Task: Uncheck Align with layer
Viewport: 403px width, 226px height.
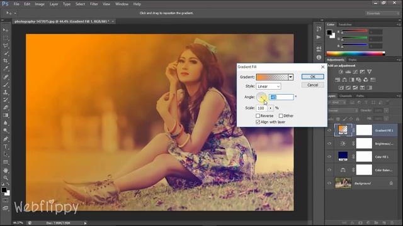Action: [258, 122]
